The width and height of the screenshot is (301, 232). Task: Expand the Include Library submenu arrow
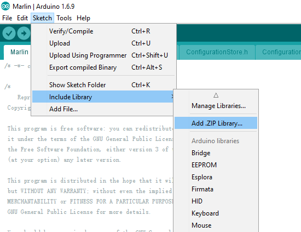172,97
